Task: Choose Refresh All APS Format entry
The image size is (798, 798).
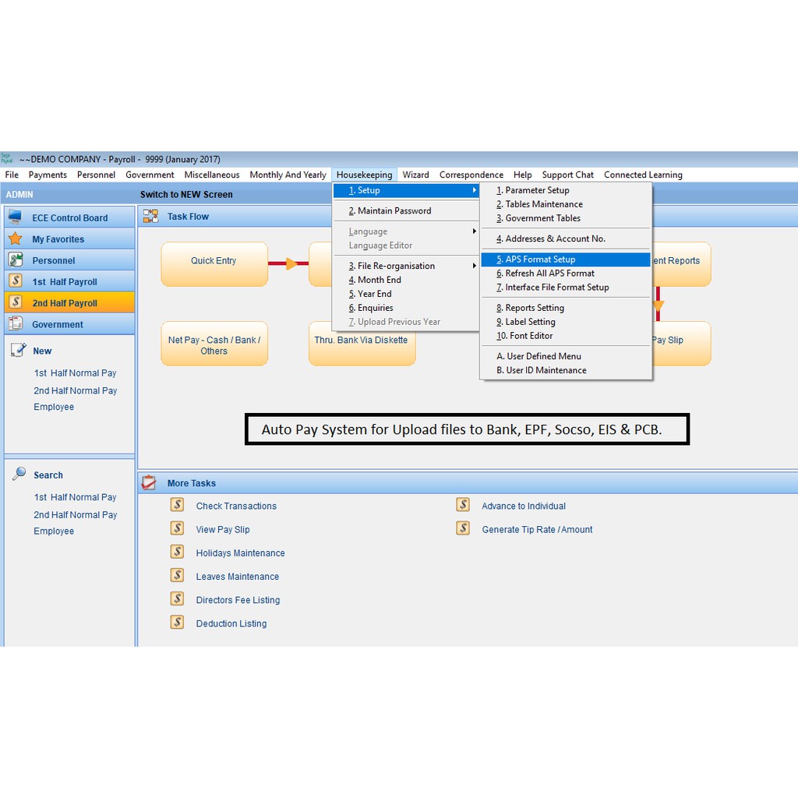Action: tap(566, 274)
